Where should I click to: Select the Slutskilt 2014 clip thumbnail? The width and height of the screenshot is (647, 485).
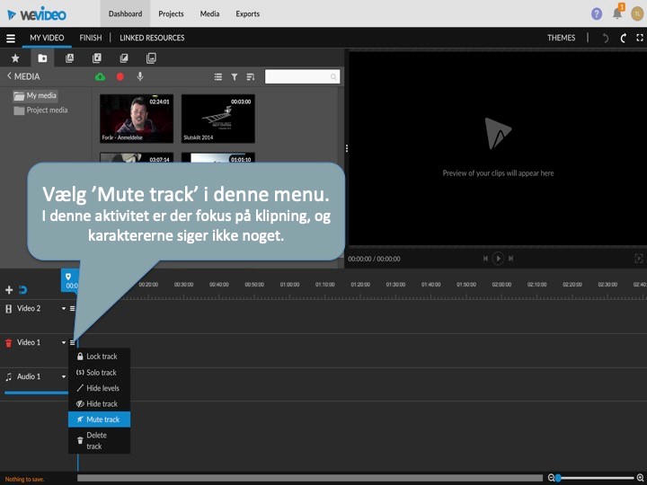coord(217,119)
